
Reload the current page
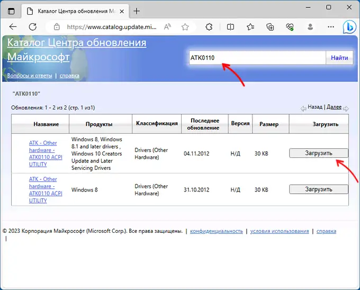[x=33, y=27]
